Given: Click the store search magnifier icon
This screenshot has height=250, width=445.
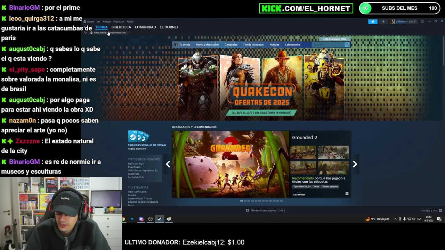Looking at the screenshot, I should coord(347,45).
